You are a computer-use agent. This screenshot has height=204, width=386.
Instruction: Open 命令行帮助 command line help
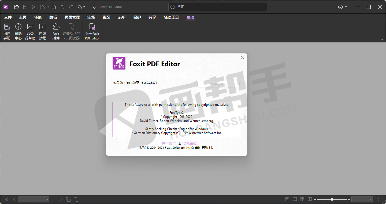(x=30, y=32)
